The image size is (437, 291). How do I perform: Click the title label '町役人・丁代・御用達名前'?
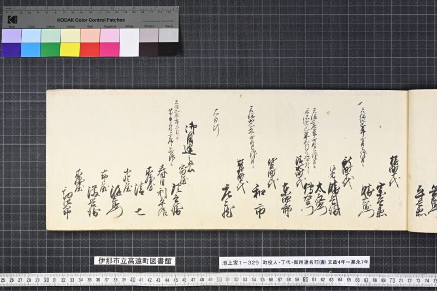pyautogui.click(x=291, y=262)
